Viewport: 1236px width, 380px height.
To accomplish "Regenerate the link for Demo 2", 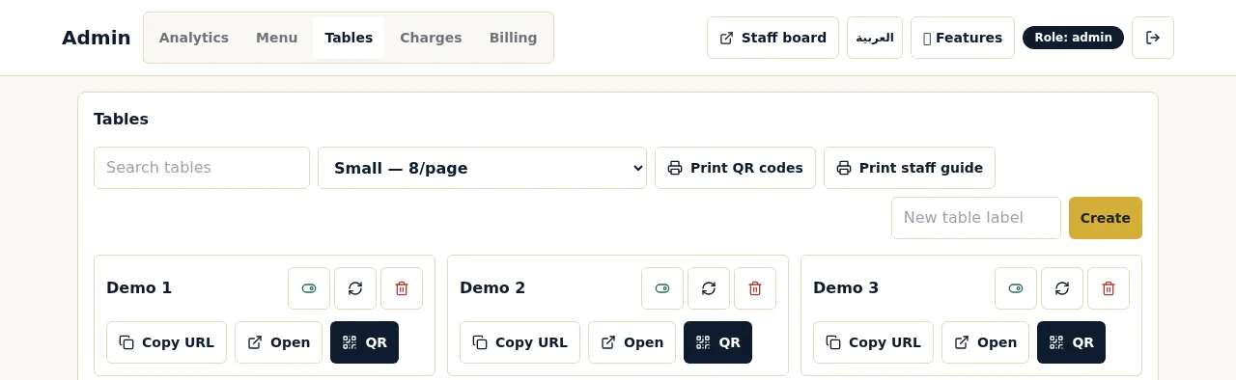I will [709, 288].
